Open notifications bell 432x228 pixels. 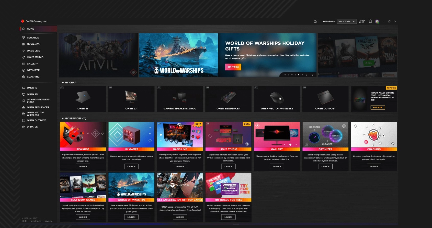[x=370, y=21]
